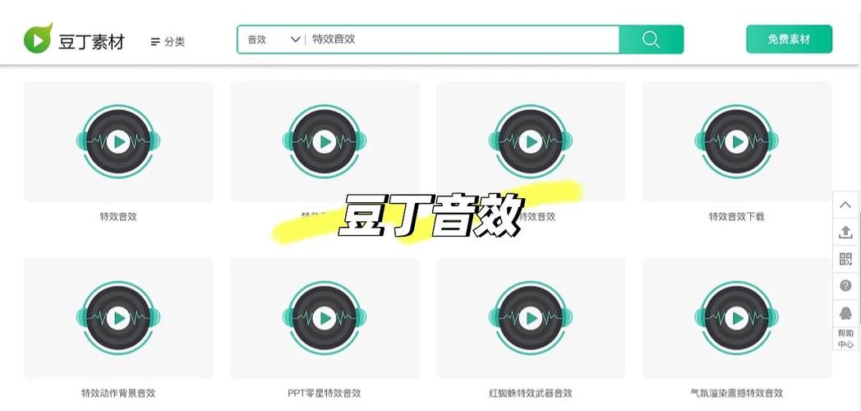Open the QQ penguin contact icon

(845, 313)
